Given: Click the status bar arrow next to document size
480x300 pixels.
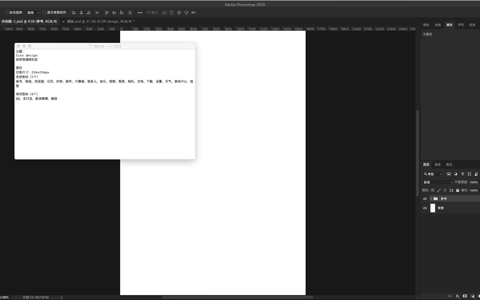Looking at the screenshot, I should click(61, 297).
